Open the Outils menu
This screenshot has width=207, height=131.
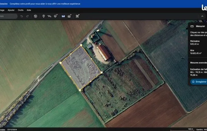click(x=21, y=10)
